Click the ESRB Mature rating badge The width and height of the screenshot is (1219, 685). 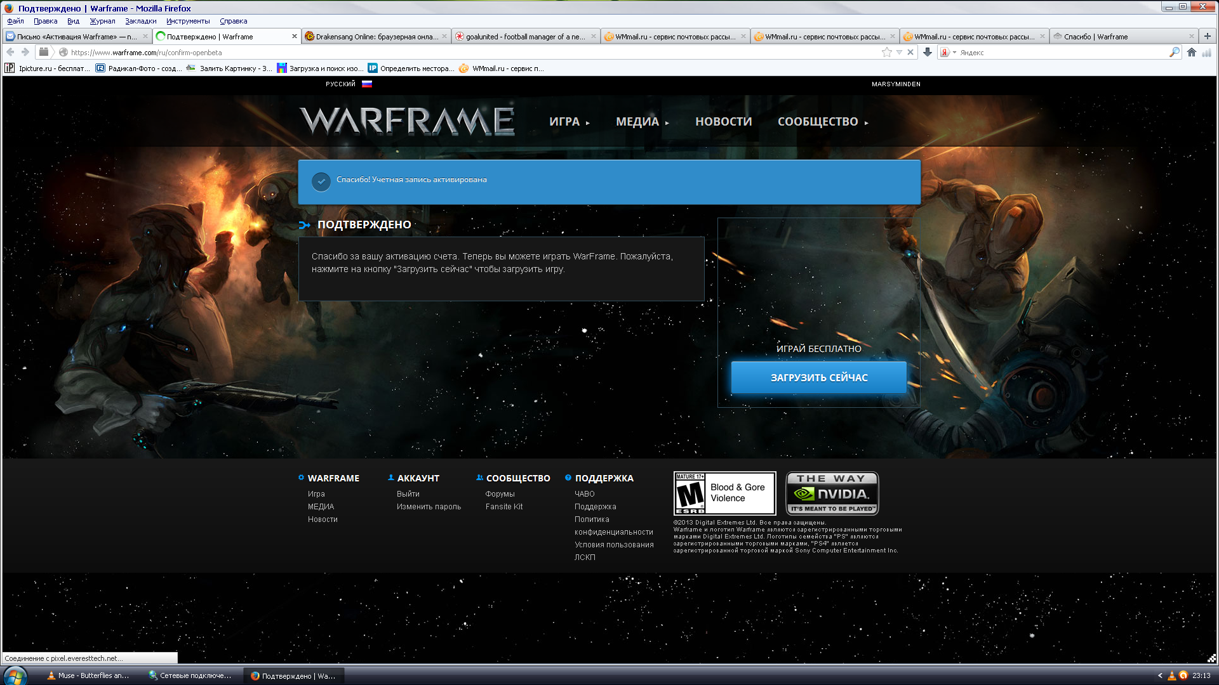point(724,493)
